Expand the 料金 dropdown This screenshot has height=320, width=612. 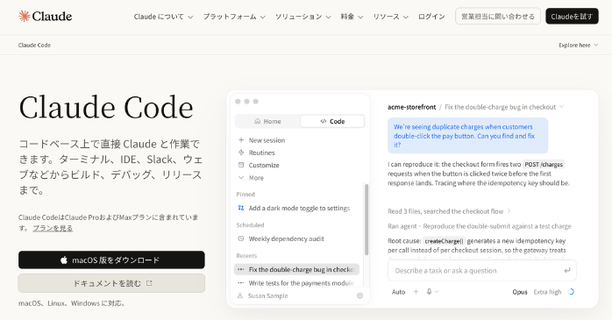tap(352, 17)
